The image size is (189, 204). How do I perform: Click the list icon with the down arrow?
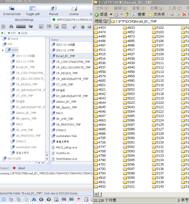click(x=49, y=26)
